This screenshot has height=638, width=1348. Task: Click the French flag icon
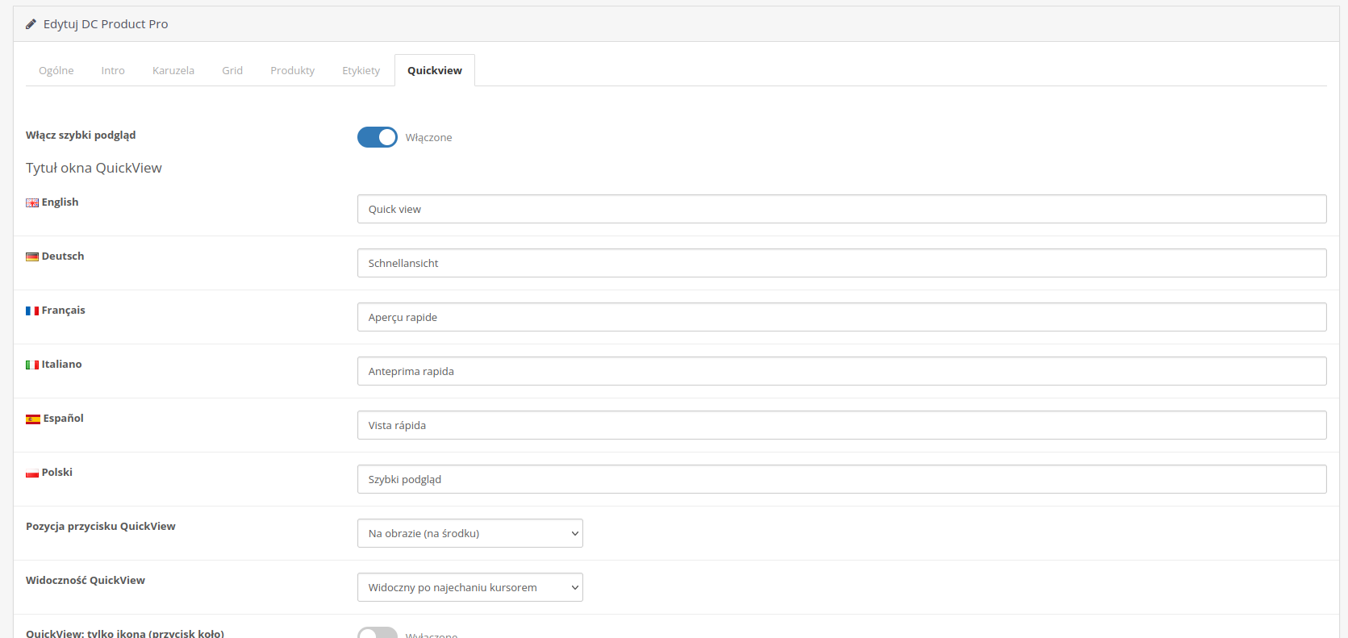pos(32,311)
